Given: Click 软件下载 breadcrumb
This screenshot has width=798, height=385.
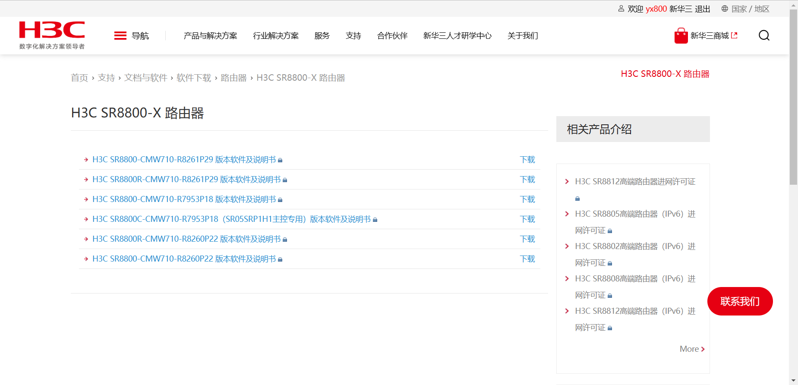Looking at the screenshot, I should 194,78.
